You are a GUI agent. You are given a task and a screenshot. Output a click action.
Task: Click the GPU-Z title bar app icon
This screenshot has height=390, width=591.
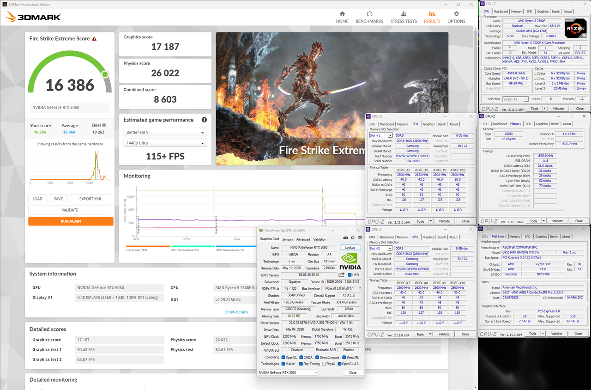pyautogui.click(x=261, y=230)
